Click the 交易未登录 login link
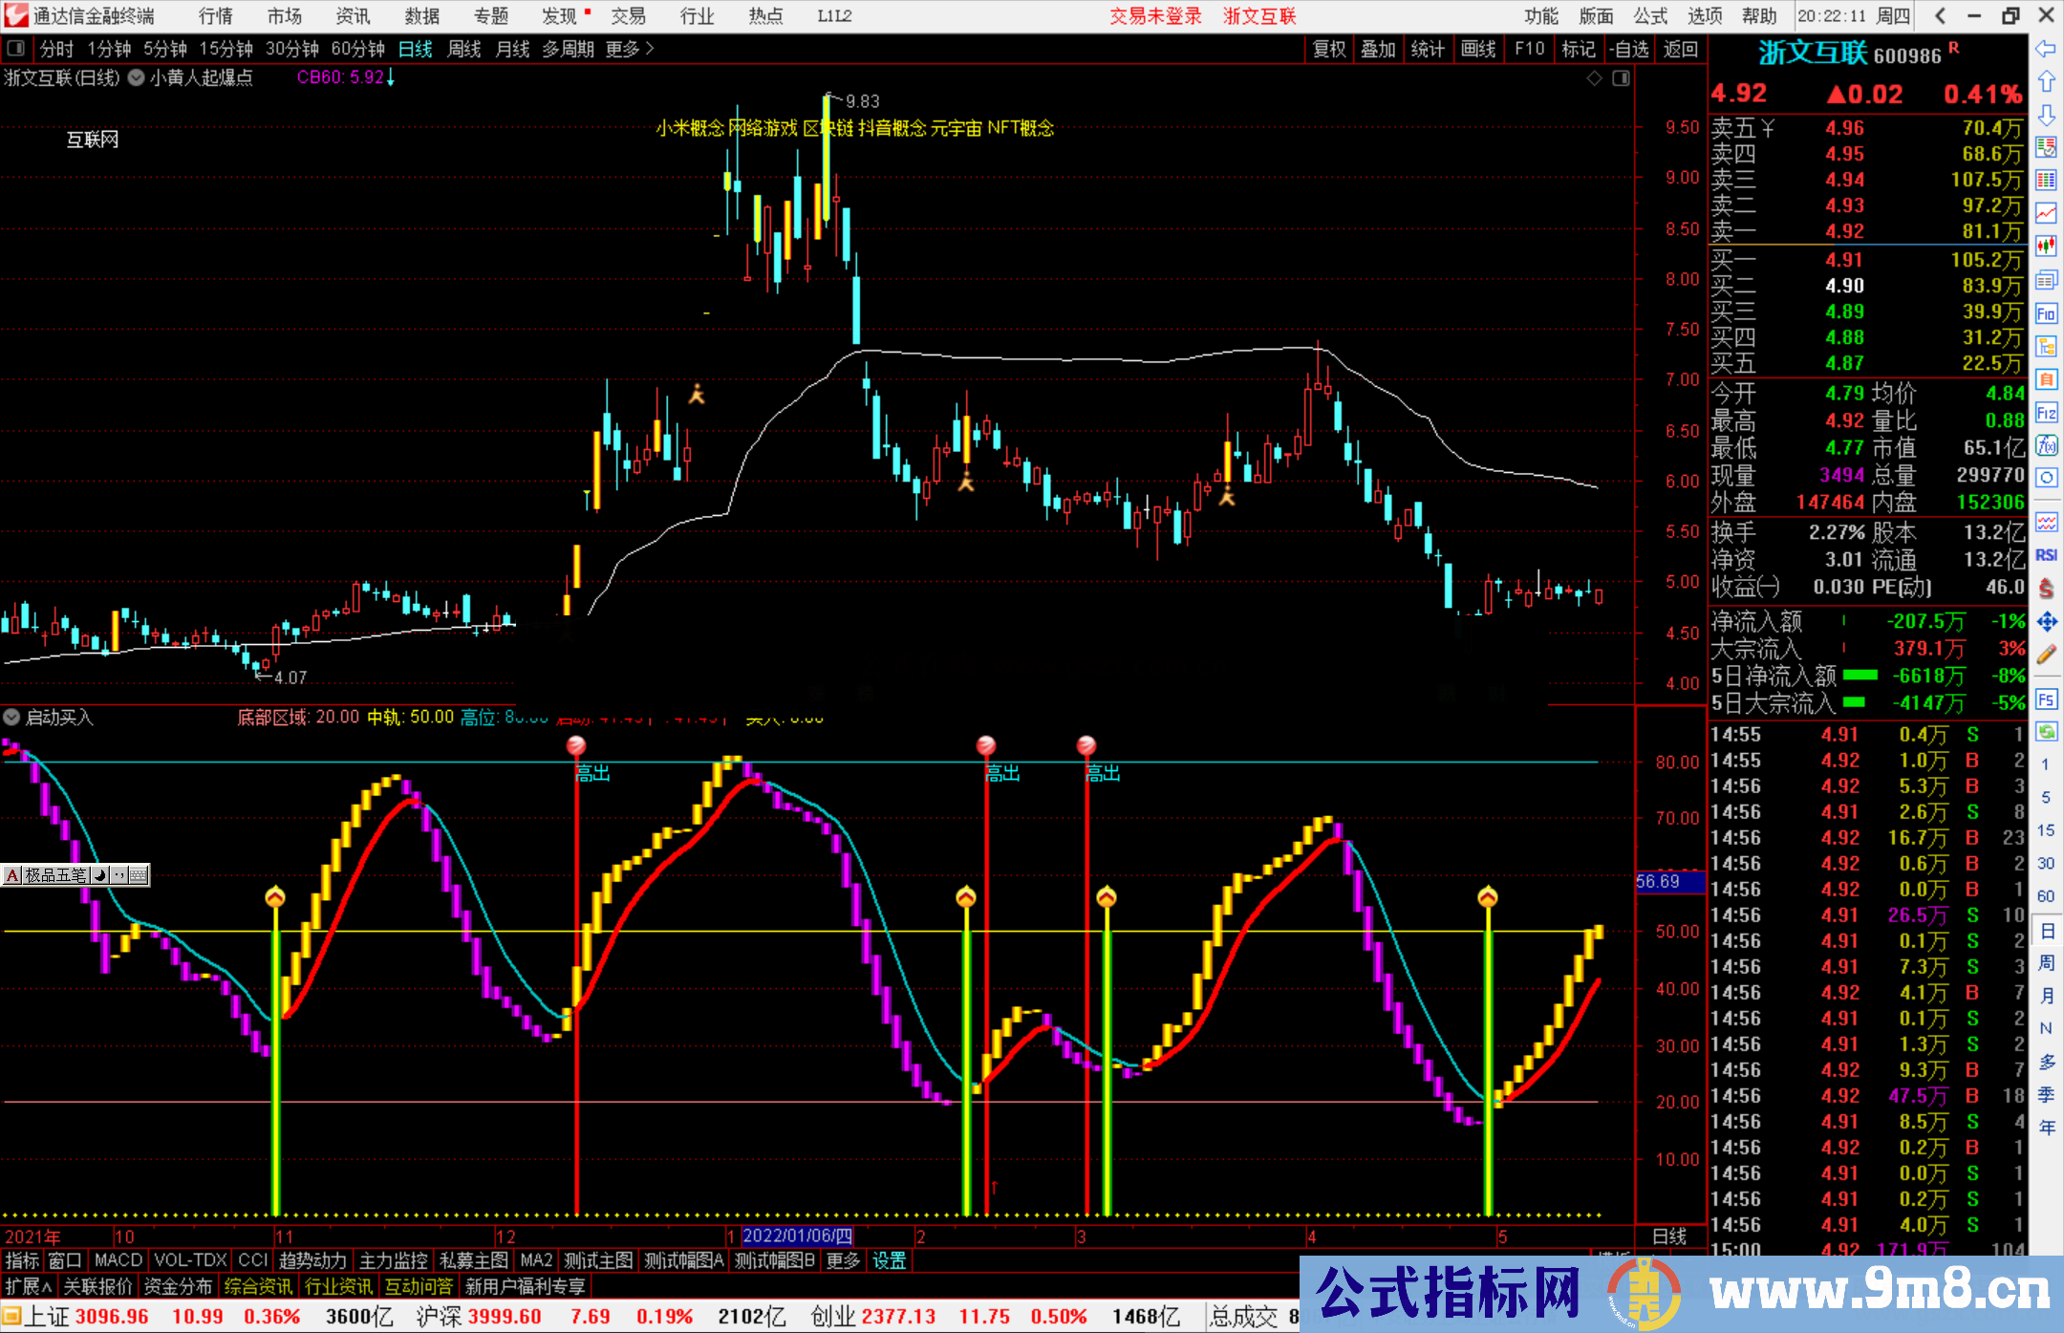The width and height of the screenshot is (2064, 1333). [1155, 15]
